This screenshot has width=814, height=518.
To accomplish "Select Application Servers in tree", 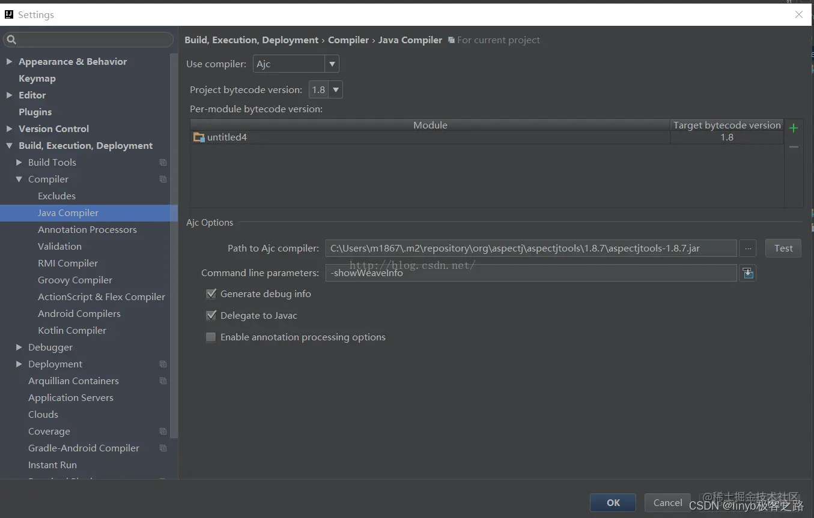I will pos(71,398).
